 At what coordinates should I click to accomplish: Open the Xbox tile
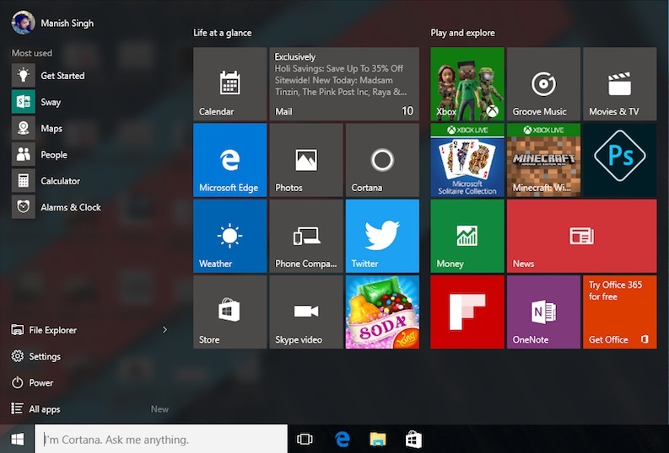point(467,84)
